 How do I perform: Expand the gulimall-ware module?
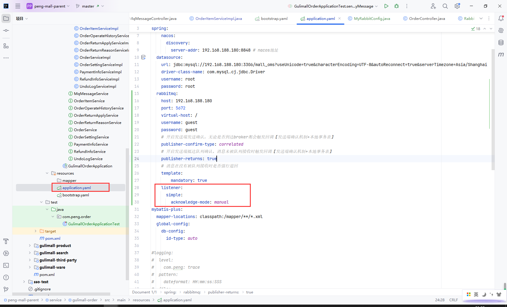[x=30, y=267]
